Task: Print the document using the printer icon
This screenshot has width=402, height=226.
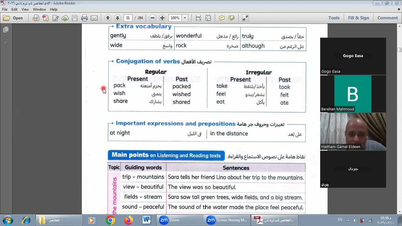Action: pyautogui.click(x=84, y=18)
